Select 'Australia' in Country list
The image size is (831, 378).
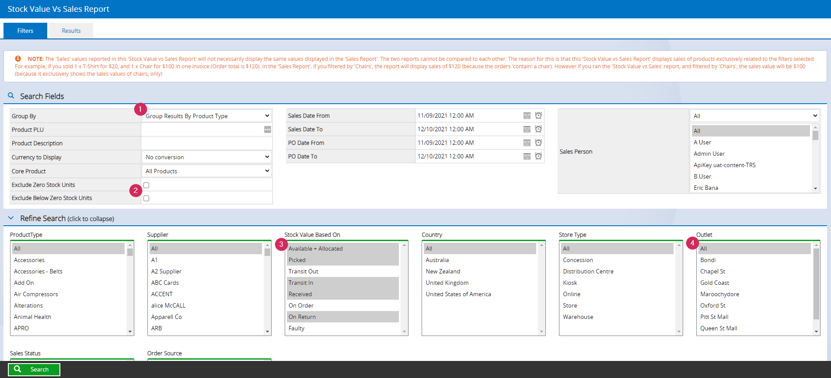coord(480,260)
